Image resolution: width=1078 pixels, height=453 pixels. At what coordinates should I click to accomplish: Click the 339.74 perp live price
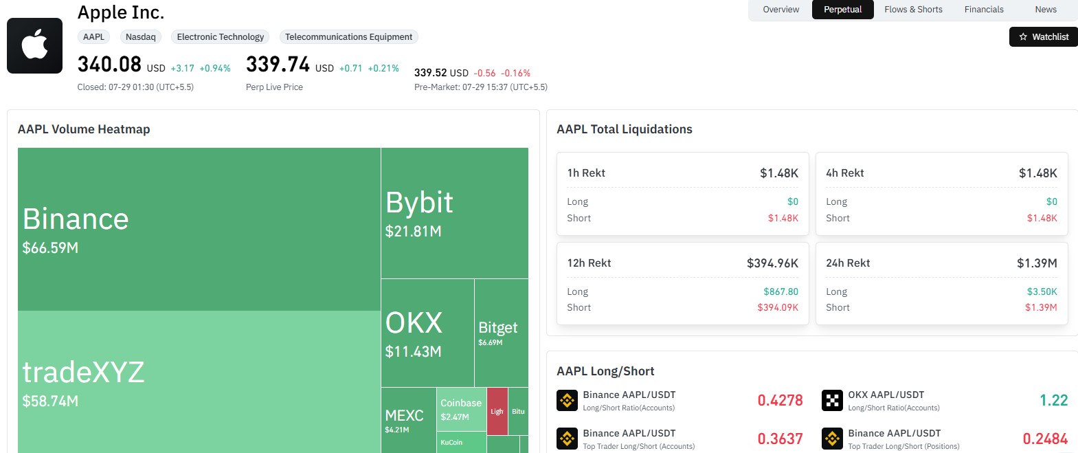click(278, 65)
